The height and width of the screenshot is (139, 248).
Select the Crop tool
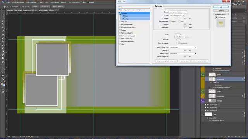coord(3,27)
